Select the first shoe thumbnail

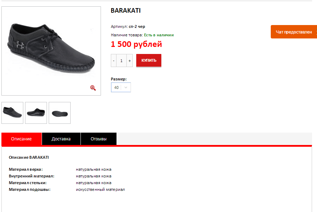pyautogui.click(x=12, y=113)
